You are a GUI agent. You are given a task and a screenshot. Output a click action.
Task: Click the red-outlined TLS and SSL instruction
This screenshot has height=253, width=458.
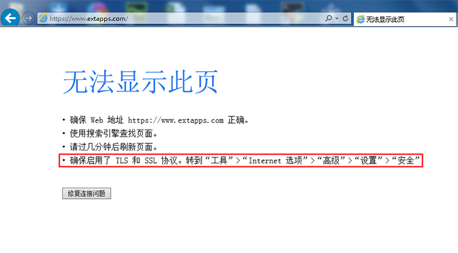(x=241, y=161)
